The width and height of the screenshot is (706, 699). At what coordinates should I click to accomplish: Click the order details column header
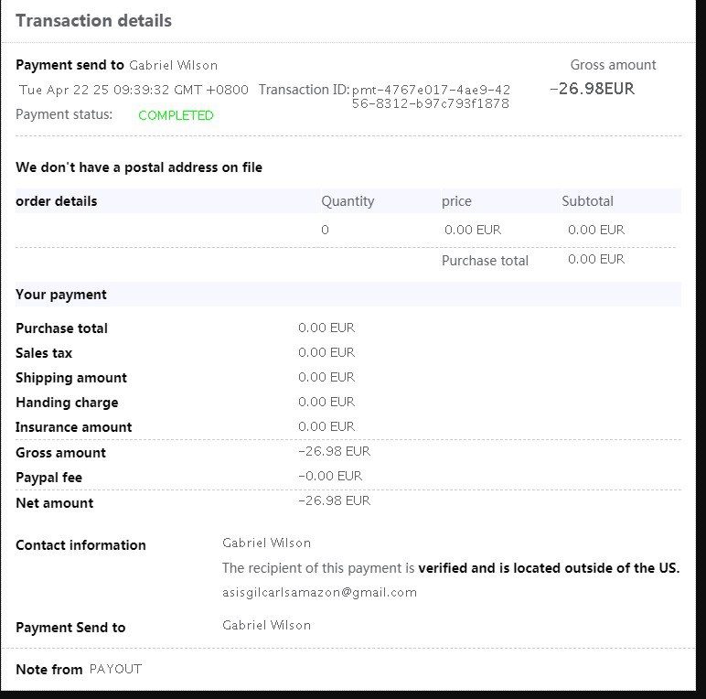(57, 201)
